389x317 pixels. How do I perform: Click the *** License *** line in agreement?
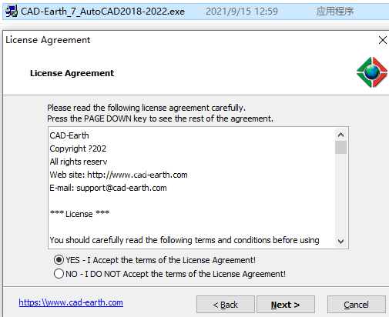[x=80, y=214]
